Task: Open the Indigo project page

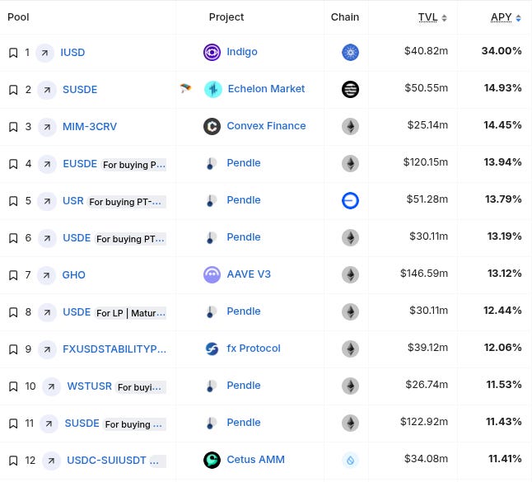Action: click(x=242, y=52)
